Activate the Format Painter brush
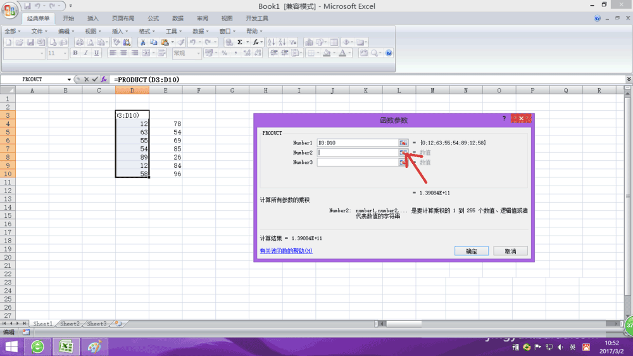This screenshot has width=633, height=356. click(181, 42)
